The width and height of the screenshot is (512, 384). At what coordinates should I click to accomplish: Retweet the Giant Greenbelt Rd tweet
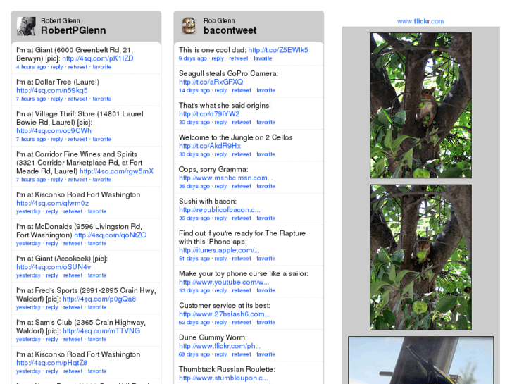(x=77, y=67)
